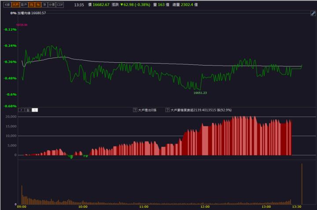317x210 pixels.
Task: Click the 16651.23 intraday low label
Action: pos(200,93)
